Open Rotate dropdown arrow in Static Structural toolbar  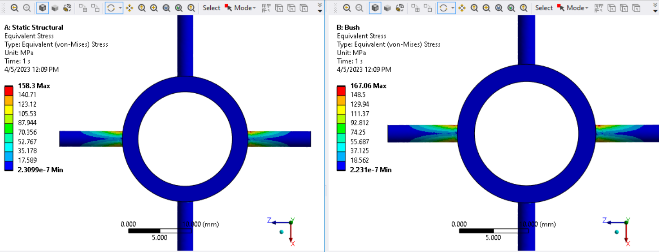pos(120,8)
